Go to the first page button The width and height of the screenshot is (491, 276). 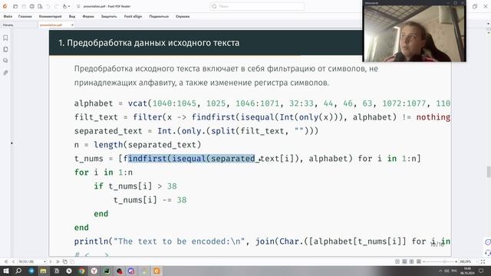tap(6, 261)
